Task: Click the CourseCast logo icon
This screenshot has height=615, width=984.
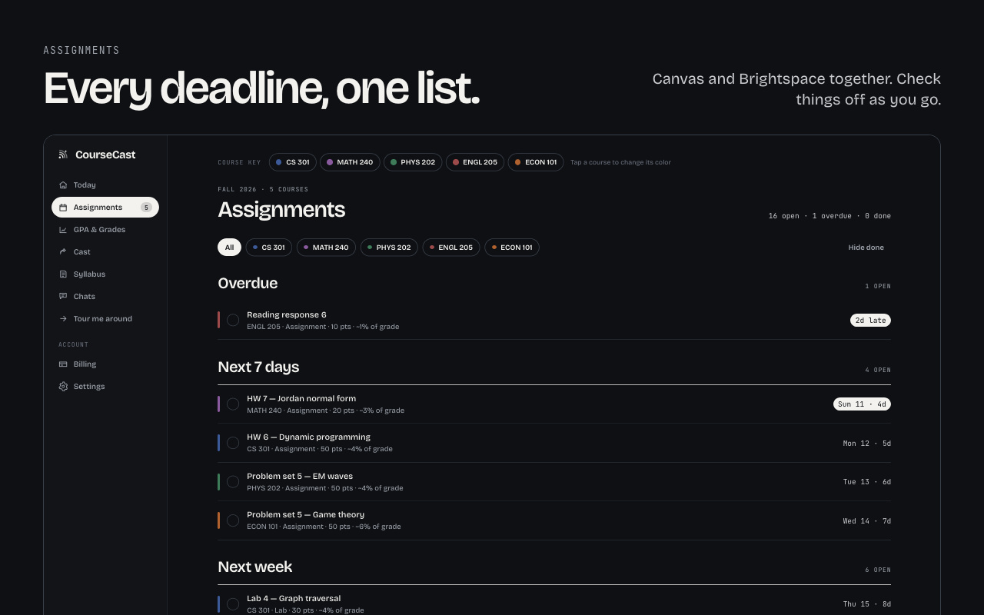Action: (x=63, y=155)
